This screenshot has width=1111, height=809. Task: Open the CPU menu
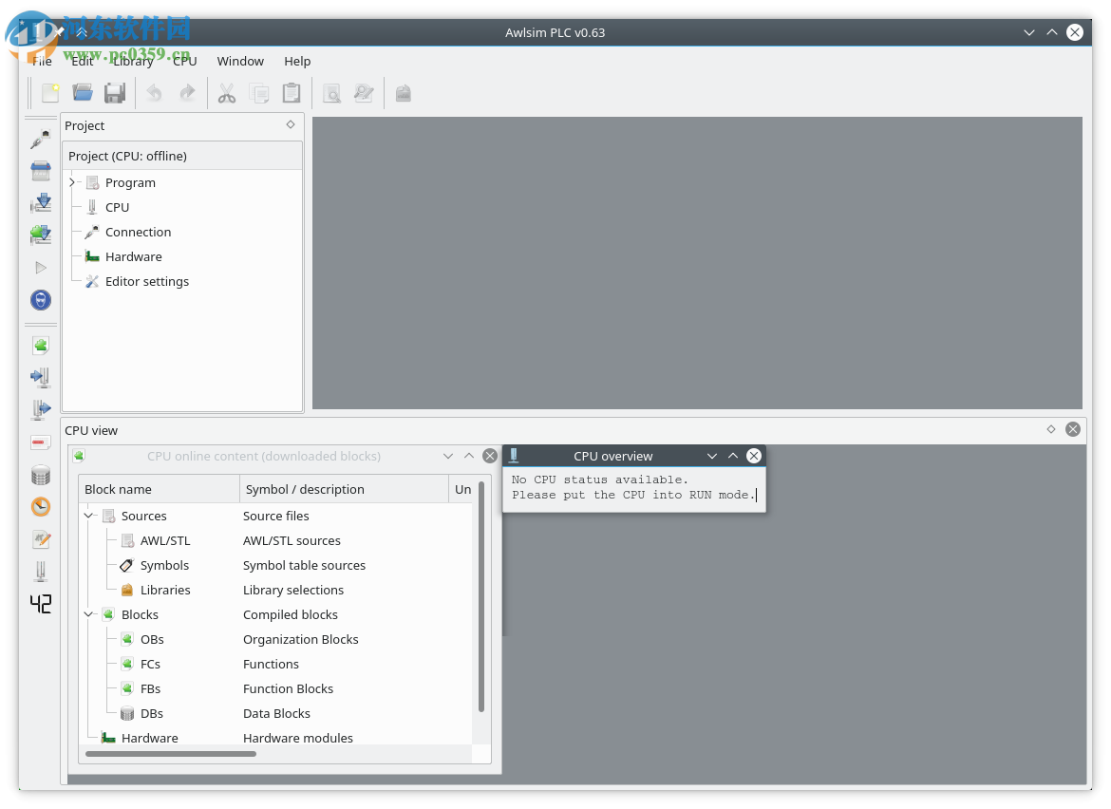click(183, 61)
